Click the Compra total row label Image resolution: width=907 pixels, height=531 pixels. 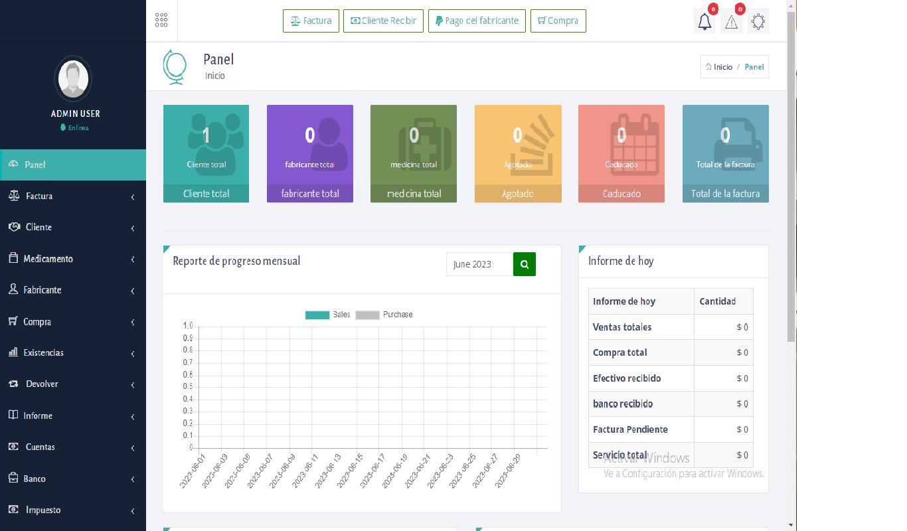(620, 352)
